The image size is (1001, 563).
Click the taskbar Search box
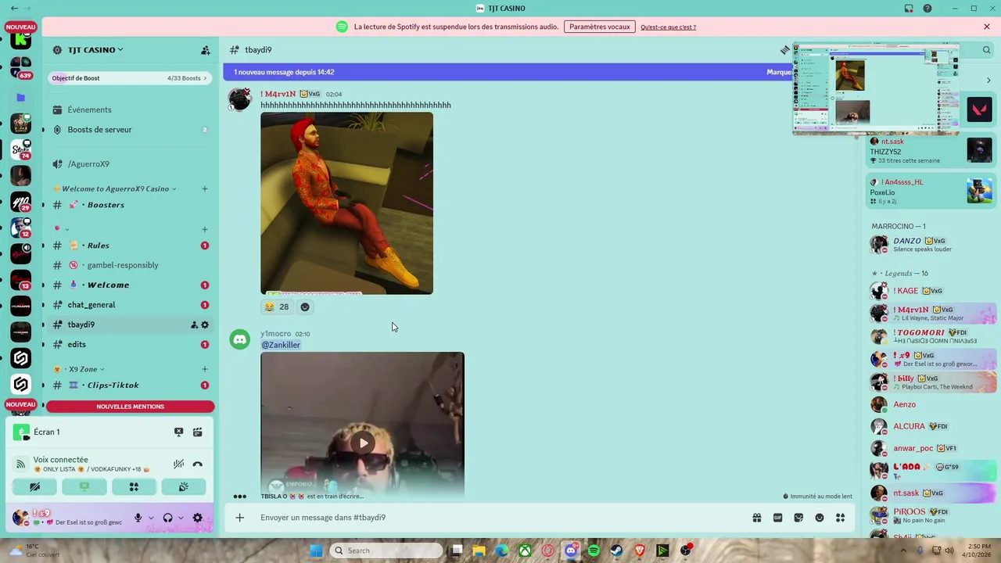tap(386, 550)
